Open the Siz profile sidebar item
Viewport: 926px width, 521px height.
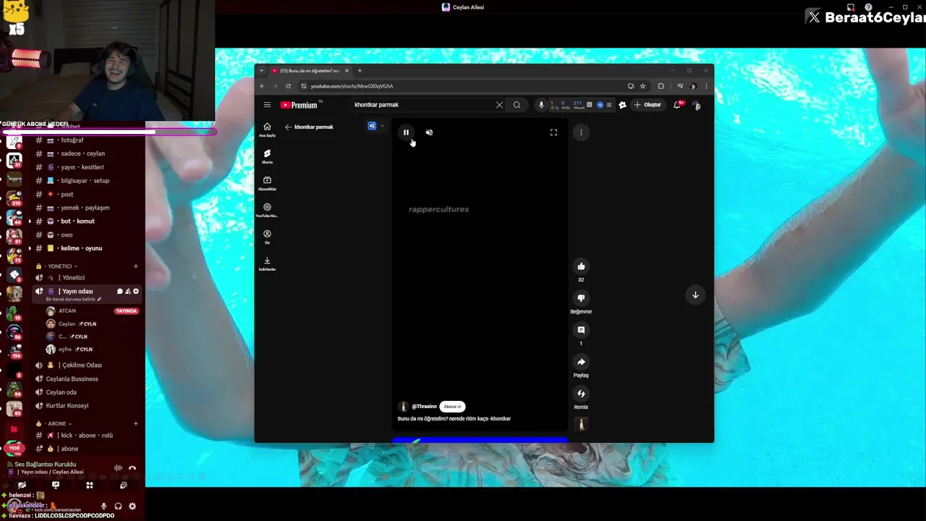pos(267,237)
